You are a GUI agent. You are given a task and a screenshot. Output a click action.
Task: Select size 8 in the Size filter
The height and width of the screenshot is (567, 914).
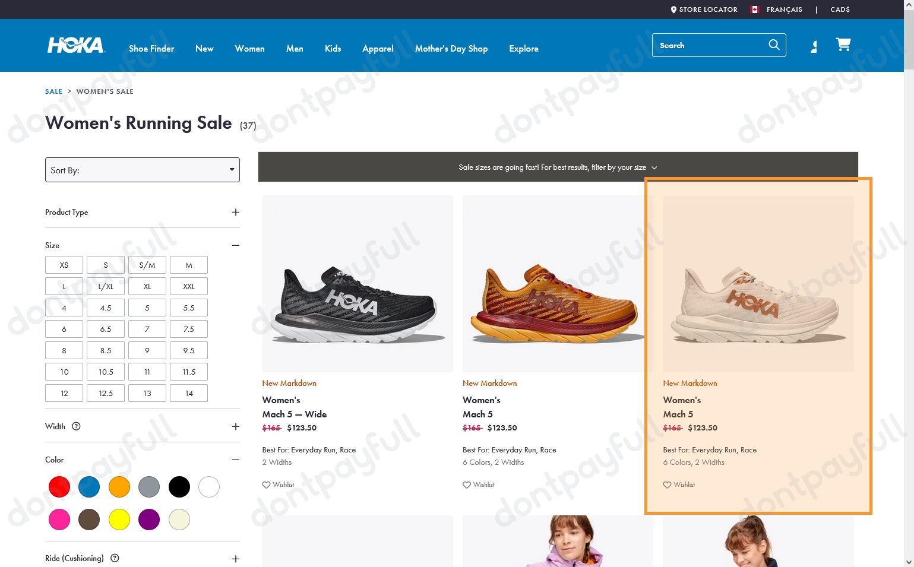[64, 350]
